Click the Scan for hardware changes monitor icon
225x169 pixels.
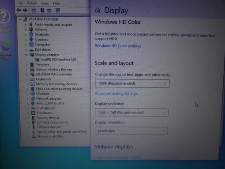pyautogui.click(x=58, y=10)
